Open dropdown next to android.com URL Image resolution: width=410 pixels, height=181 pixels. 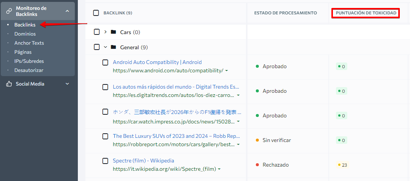tap(226, 71)
